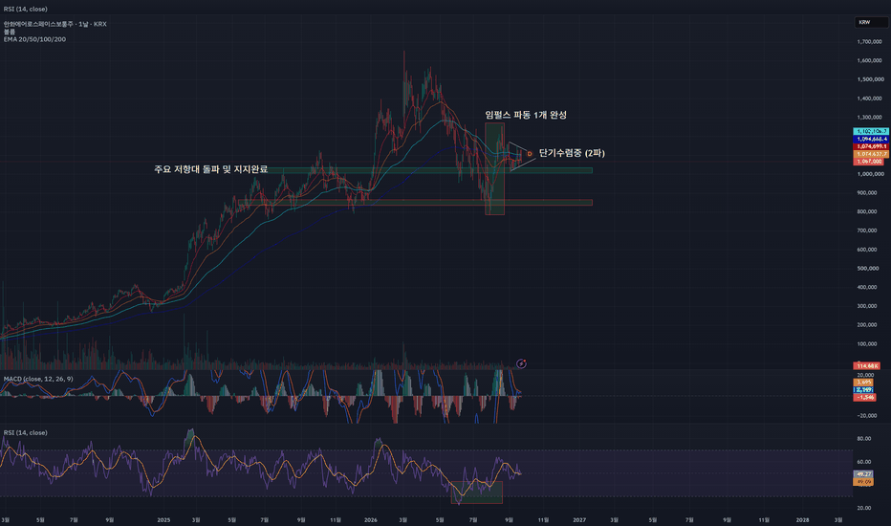Select the horizontal green support zone rectangle
Screen dimensions: 891x526
[428, 170]
